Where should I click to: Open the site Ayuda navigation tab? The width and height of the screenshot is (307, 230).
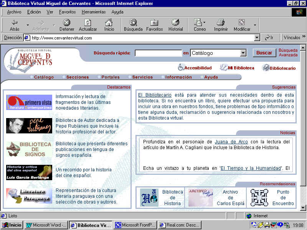211,77
